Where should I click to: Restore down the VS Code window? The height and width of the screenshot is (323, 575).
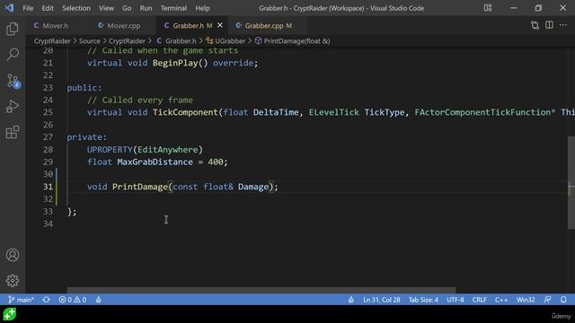click(538, 8)
